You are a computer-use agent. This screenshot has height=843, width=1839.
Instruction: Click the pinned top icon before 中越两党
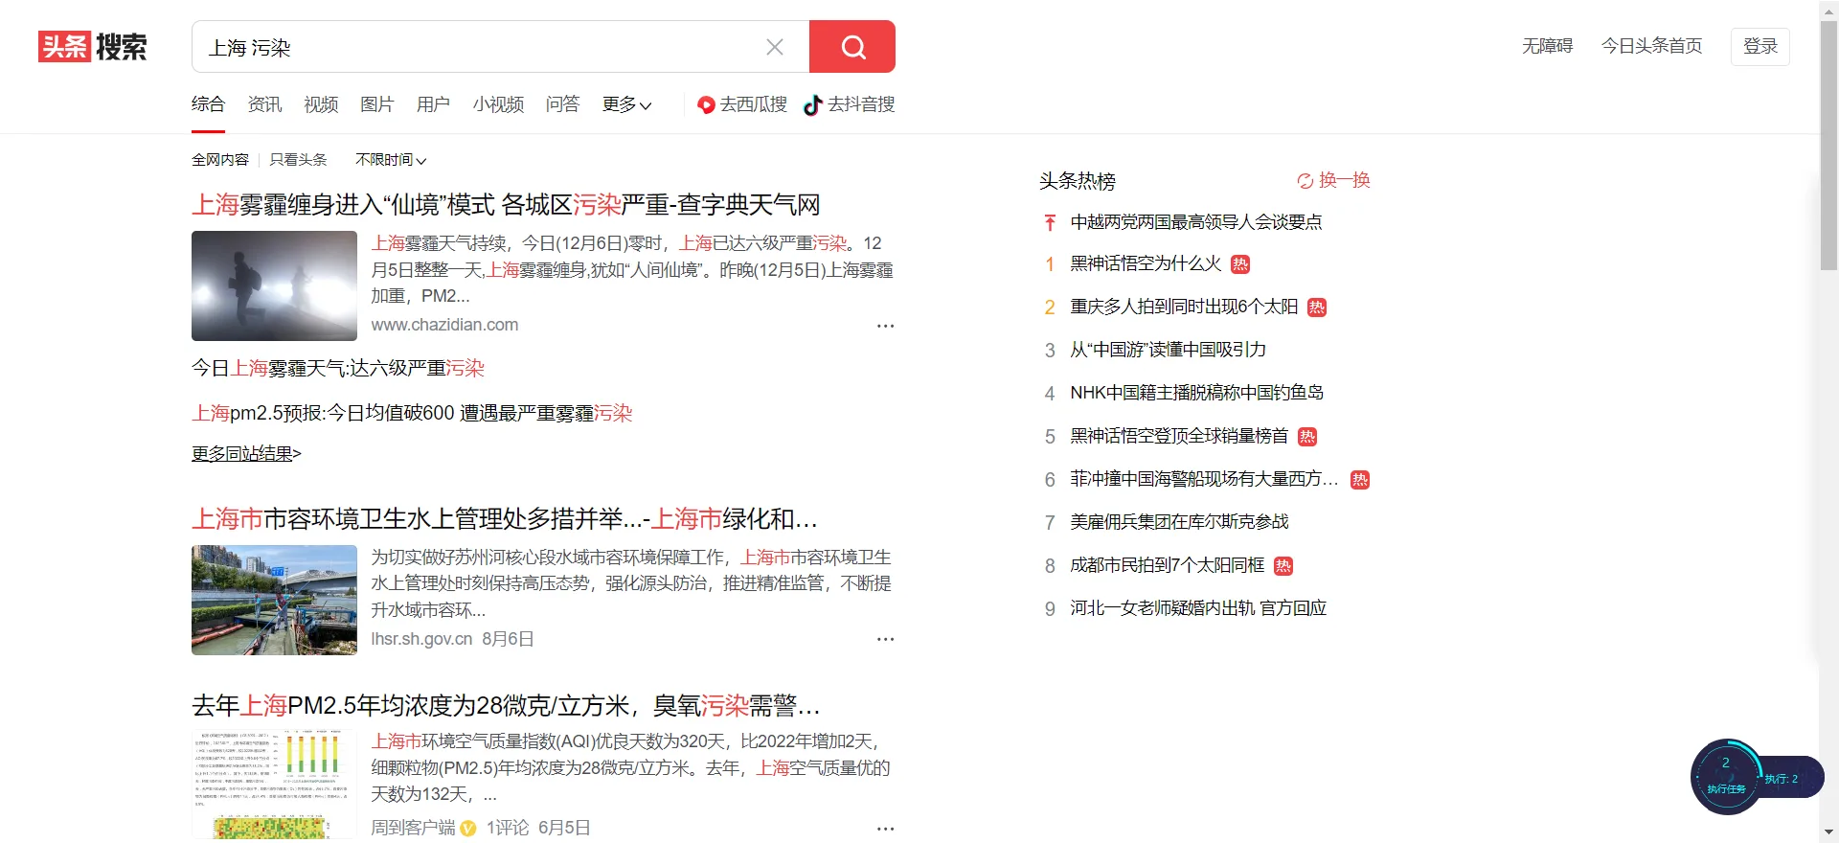[x=1050, y=222]
